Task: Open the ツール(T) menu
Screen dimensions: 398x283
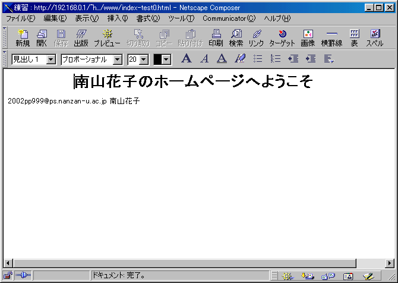Action: point(181,18)
